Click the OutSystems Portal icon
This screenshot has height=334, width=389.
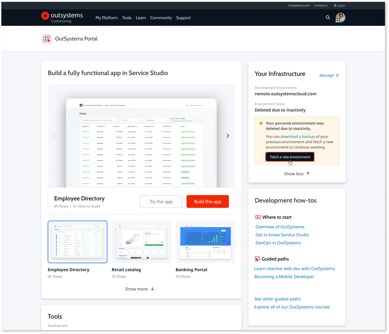click(x=47, y=39)
